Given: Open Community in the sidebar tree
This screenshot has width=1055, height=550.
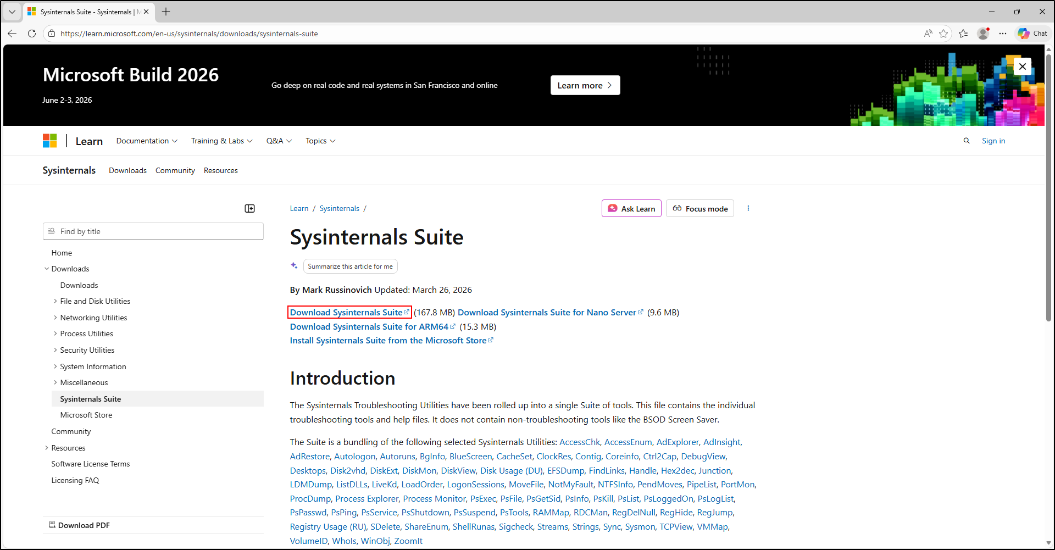Looking at the screenshot, I should pyautogui.click(x=71, y=431).
